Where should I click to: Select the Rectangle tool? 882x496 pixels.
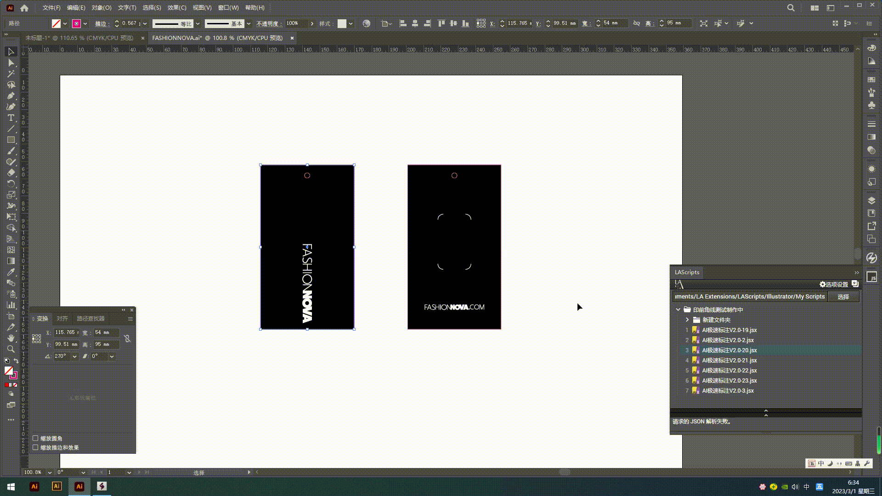pos(11,140)
